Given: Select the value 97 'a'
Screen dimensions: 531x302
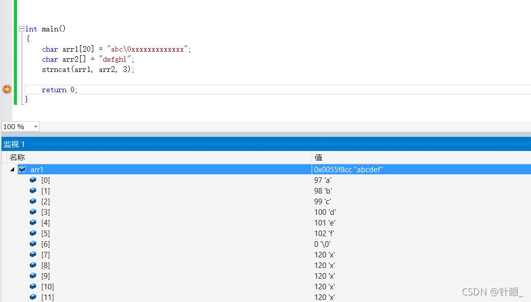Looking at the screenshot, I should pyautogui.click(x=323, y=180).
